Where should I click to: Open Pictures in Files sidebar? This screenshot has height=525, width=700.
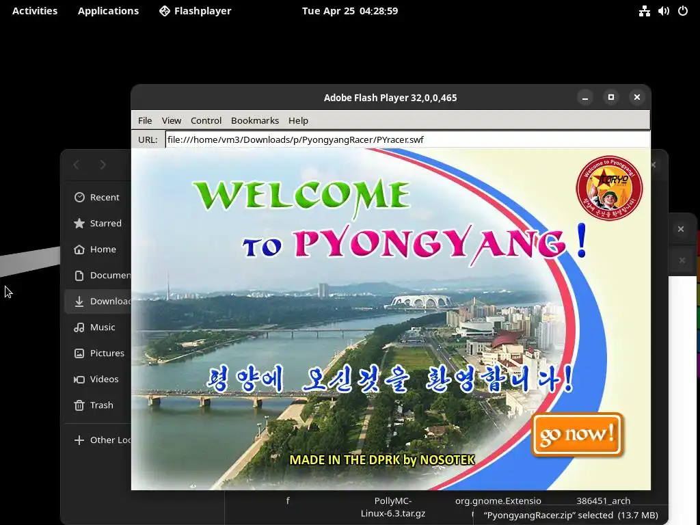pyautogui.click(x=98, y=353)
